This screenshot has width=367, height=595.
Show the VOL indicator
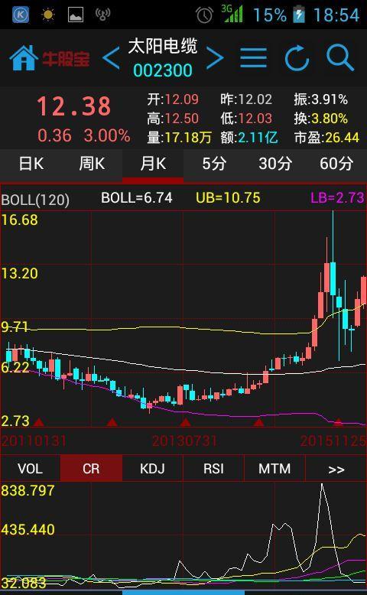tap(31, 469)
